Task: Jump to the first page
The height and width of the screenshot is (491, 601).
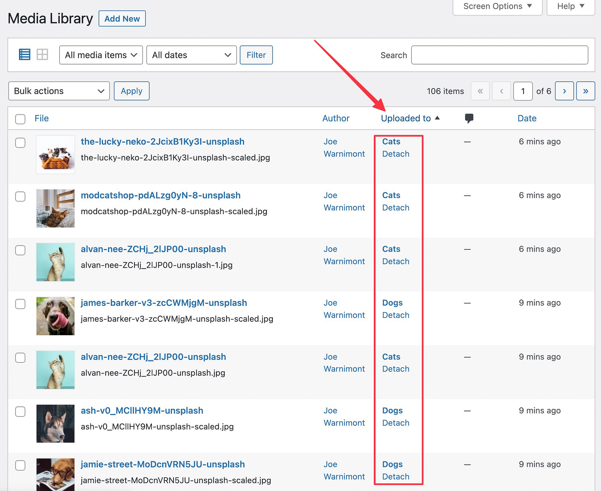Action: pos(480,91)
